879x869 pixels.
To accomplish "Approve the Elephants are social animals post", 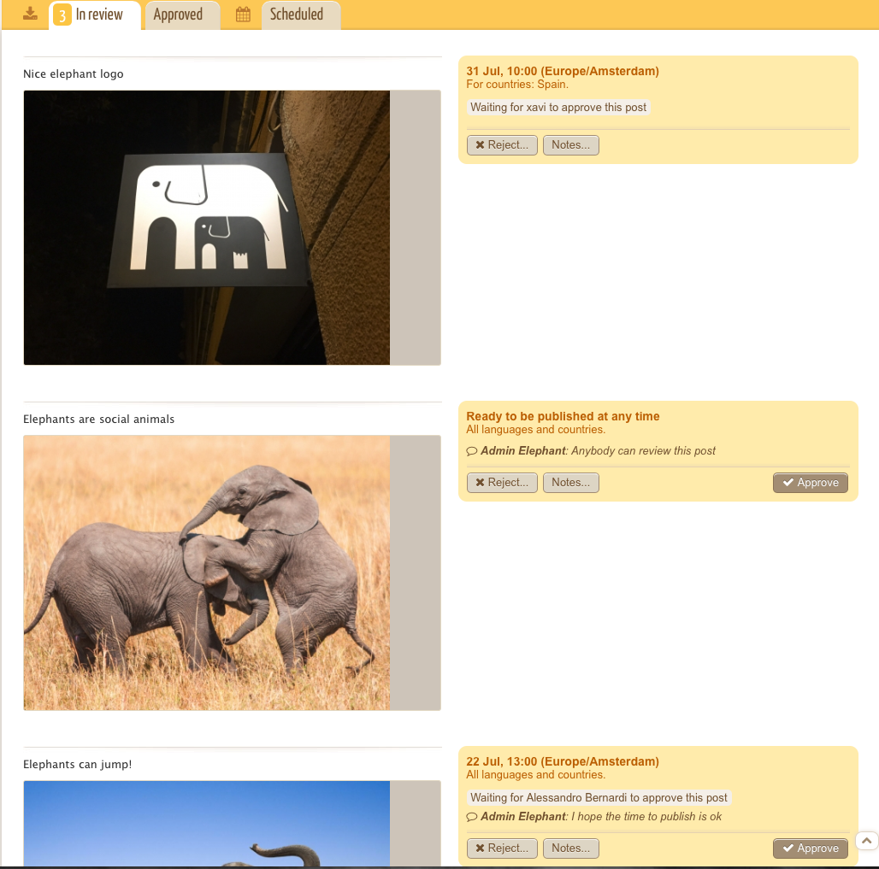I will pyautogui.click(x=810, y=483).
